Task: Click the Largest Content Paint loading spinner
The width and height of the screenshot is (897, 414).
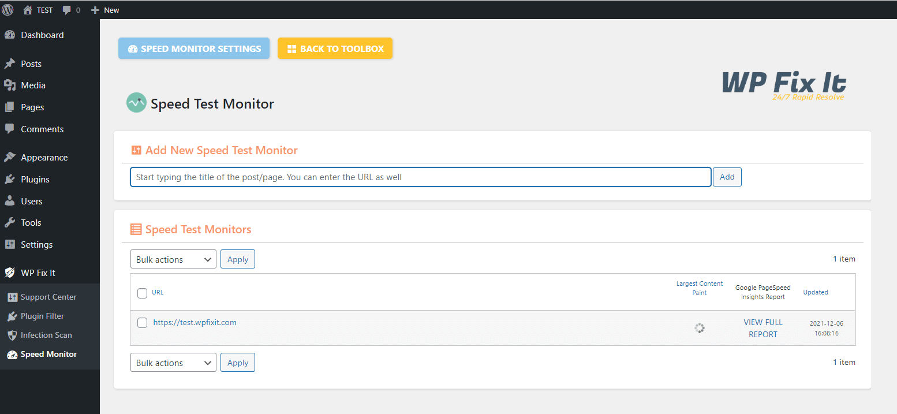Action: 699,328
